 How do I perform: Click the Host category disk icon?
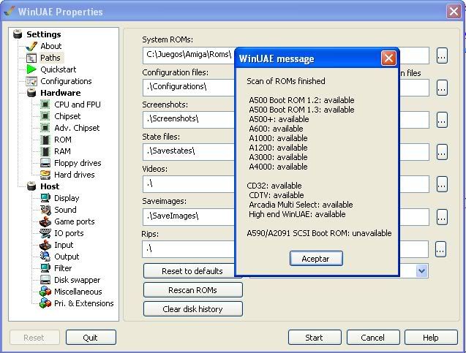[31, 186]
